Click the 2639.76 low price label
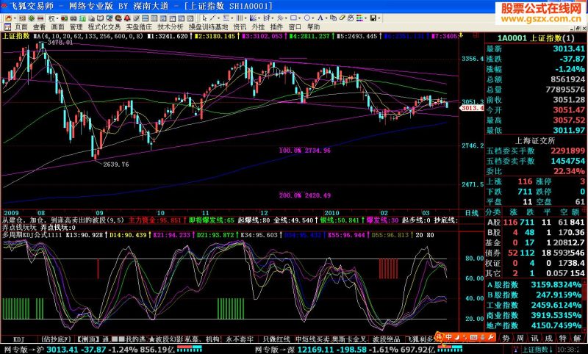Viewport: 588px width, 354px height. pos(116,164)
